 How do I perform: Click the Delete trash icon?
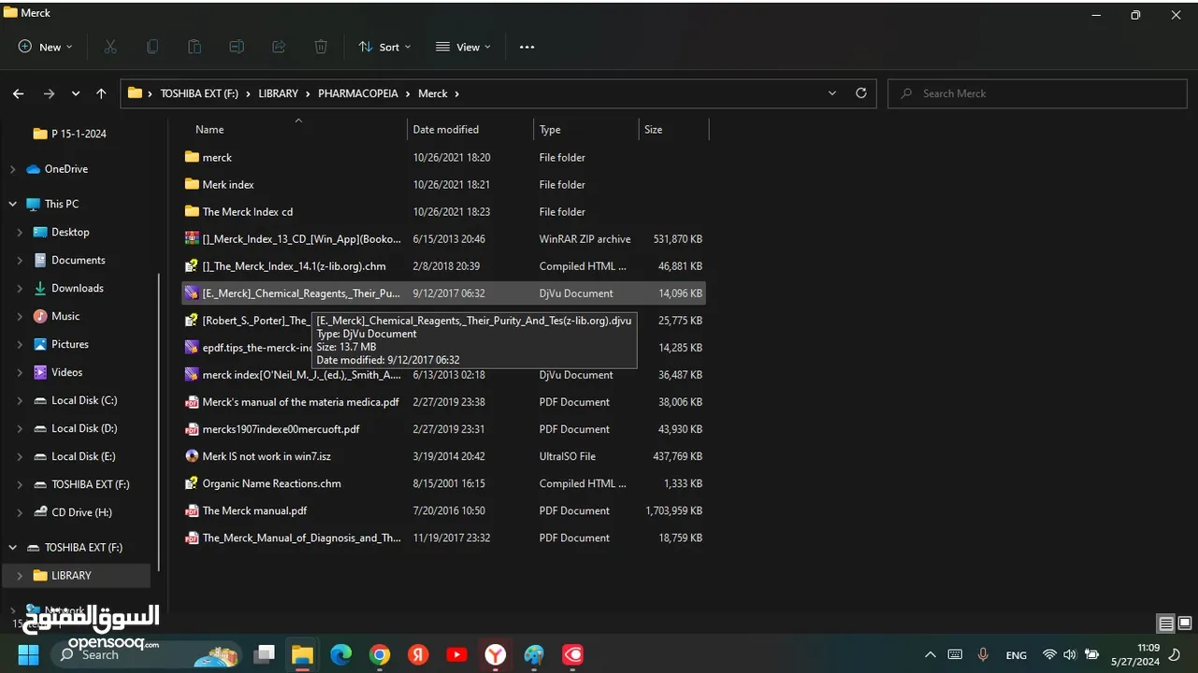pos(321,47)
